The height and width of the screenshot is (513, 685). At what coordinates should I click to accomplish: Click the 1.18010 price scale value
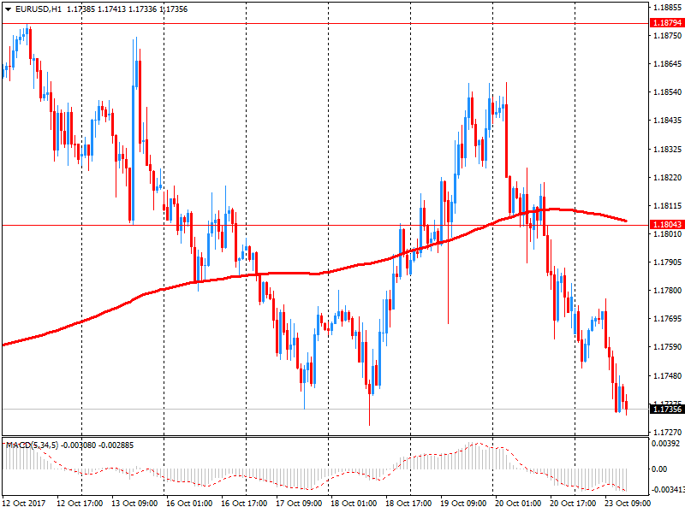(x=667, y=234)
